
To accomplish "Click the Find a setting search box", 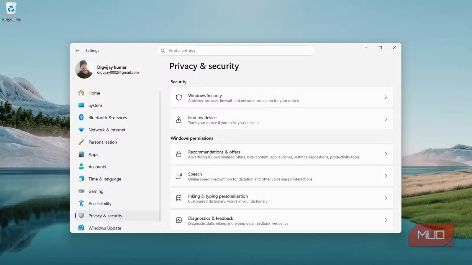I will click(x=236, y=51).
